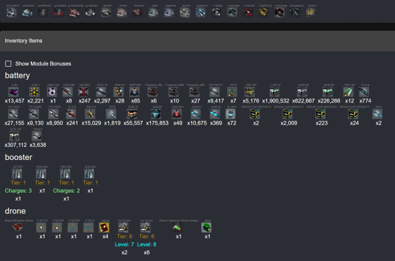
Task: Click the EP-B01 booster icon
Action: pyautogui.click(x=17, y=175)
